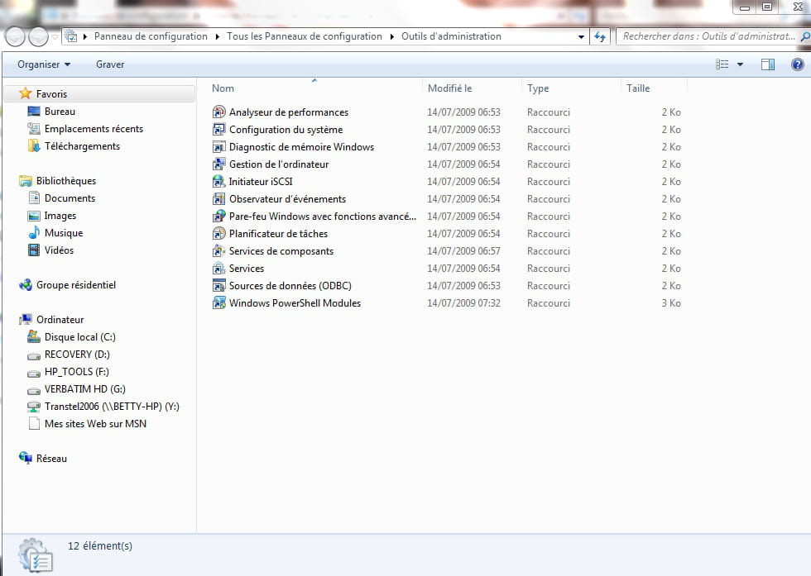Expand the address bar history dropdown

[581, 36]
